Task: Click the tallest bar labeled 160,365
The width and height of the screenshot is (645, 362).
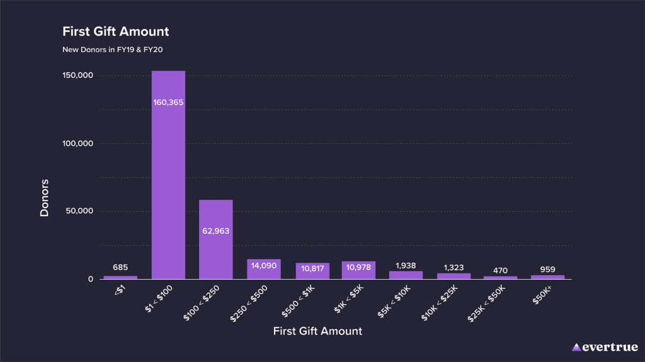Action: 168,175
